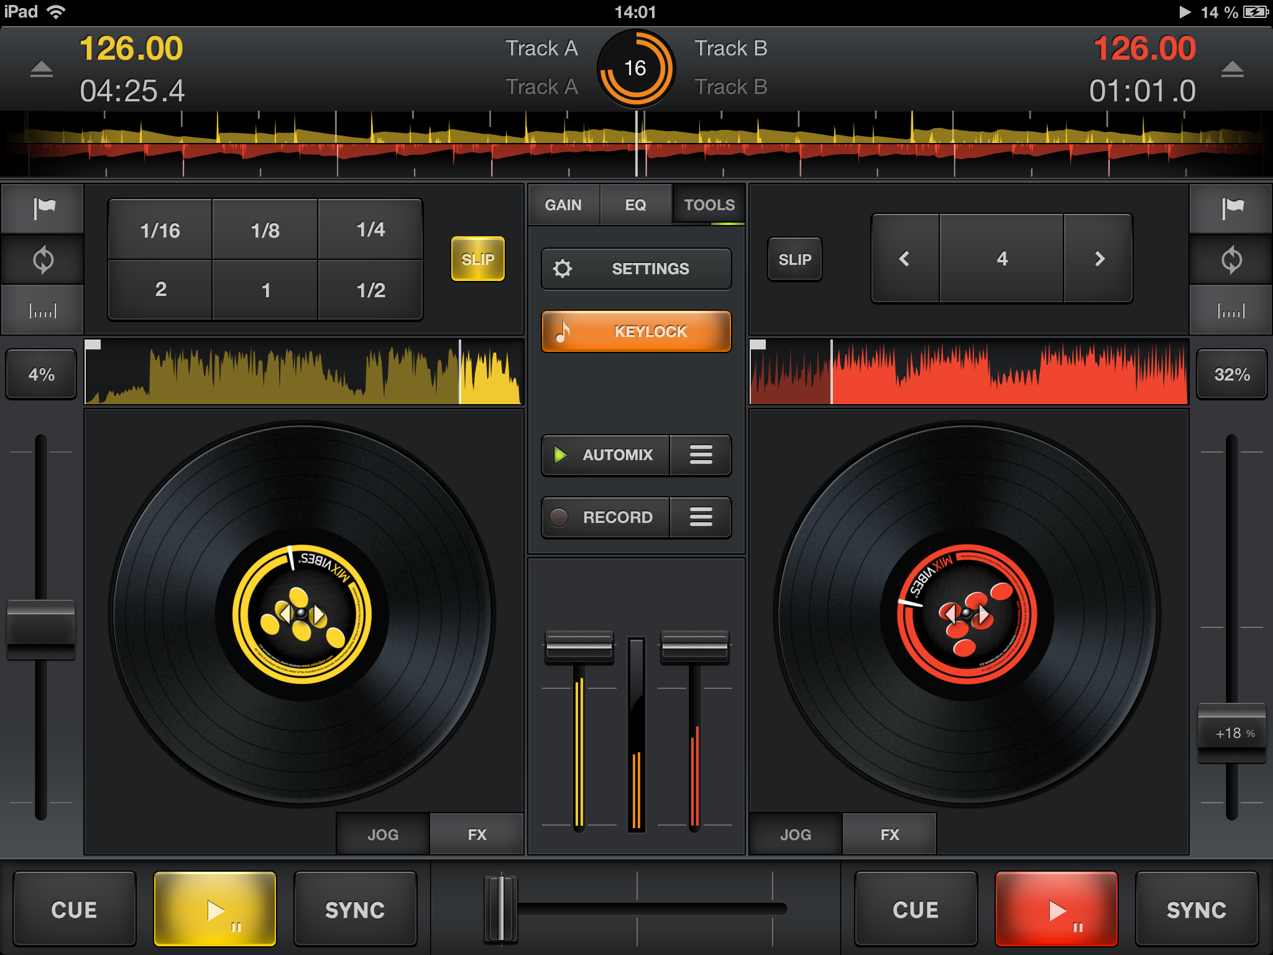Viewport: 1273px width, 955px height.
Task: Disable the yellow SLIP mode on deck A
Action: point(477,259)
